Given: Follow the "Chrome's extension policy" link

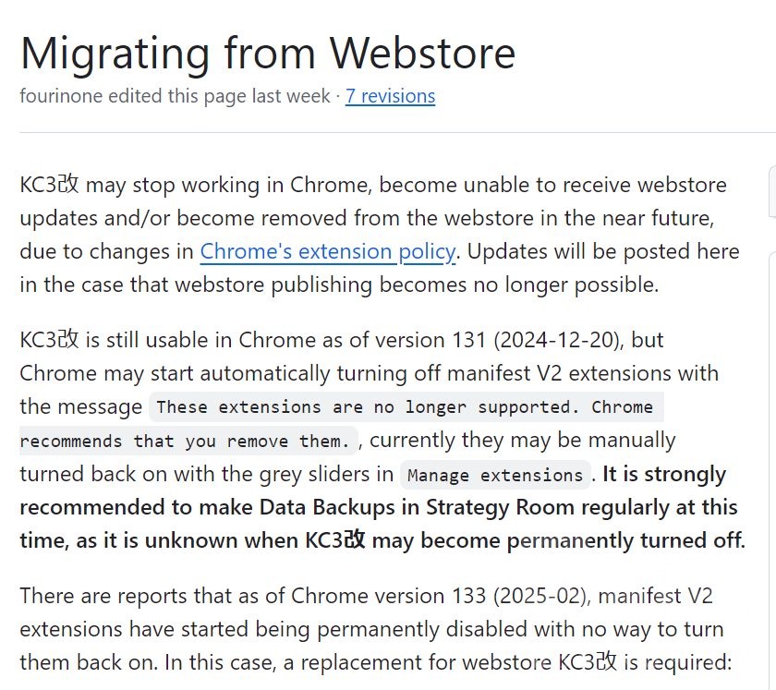Looking at the screenshot, I should [327, 251].
